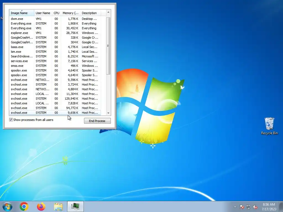
Task: Click the 28,756 K memory value
Action: coord(72,33)
